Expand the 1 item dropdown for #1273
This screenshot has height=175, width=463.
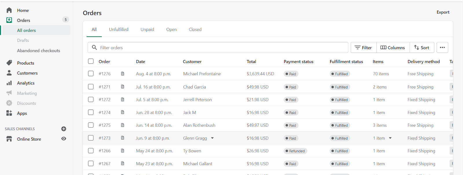tap(390, 138)
